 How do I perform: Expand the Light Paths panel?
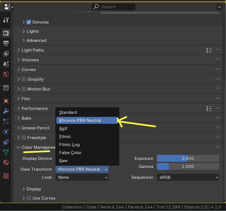point(32,50)
